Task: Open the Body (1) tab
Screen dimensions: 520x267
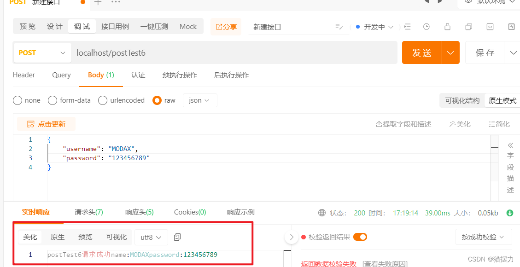Action: coord(101,75)
